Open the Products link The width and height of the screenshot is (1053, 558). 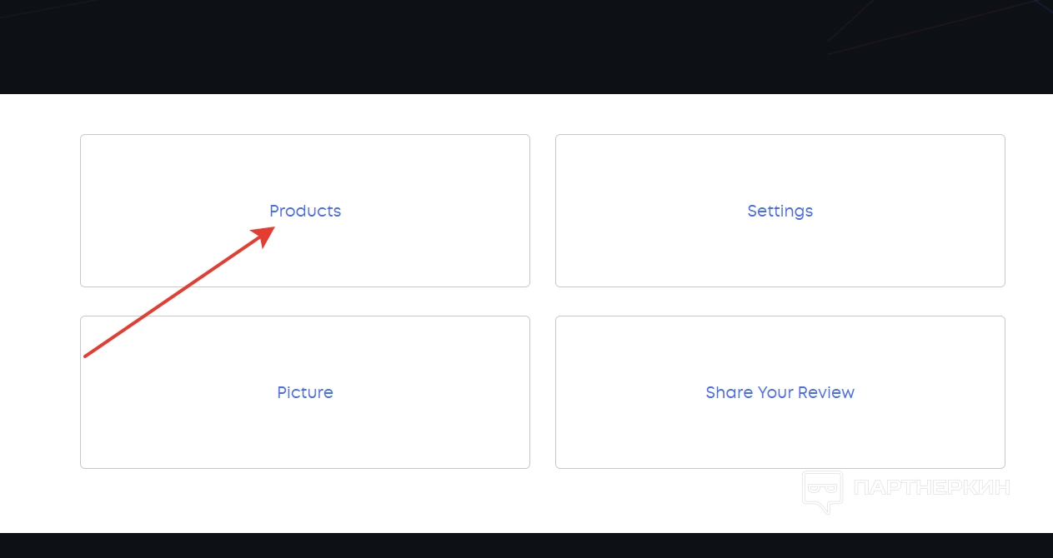tap(305, 211)
